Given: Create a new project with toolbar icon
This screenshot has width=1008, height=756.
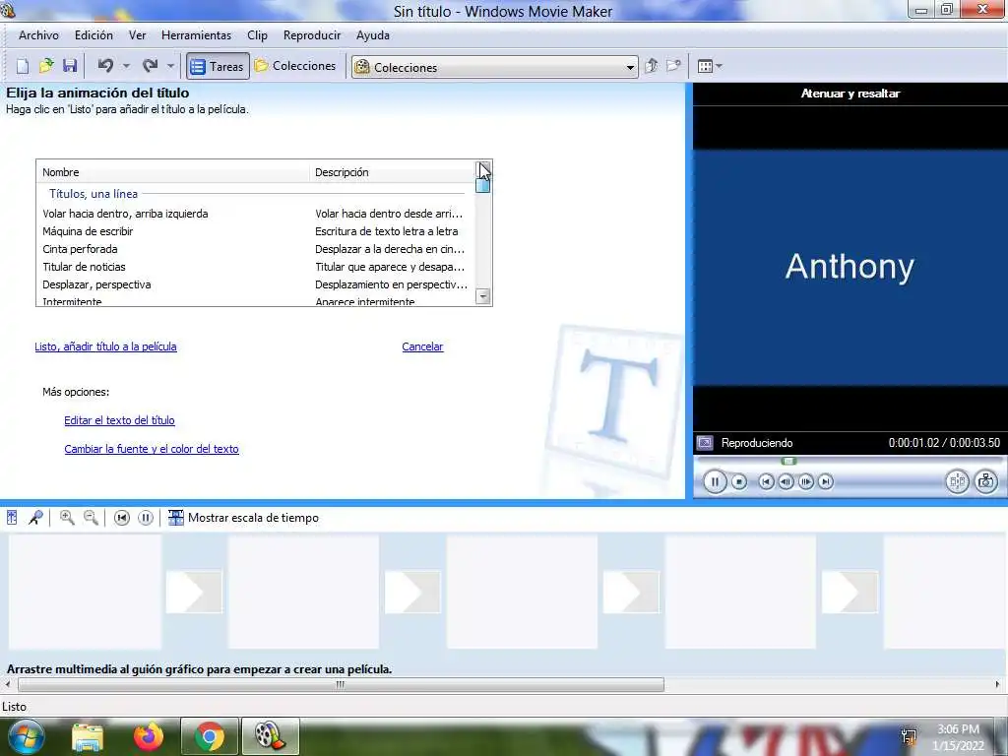Looking at the screenshot, I should (23, 66).
